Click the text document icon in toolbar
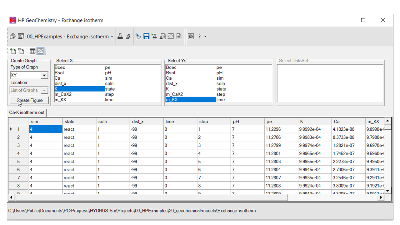 click(179, 37)
